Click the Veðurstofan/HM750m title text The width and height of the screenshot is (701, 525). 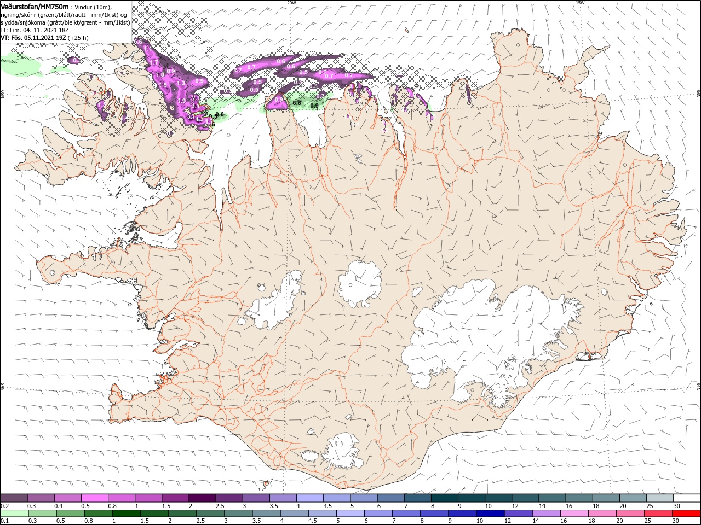(35, 6)
